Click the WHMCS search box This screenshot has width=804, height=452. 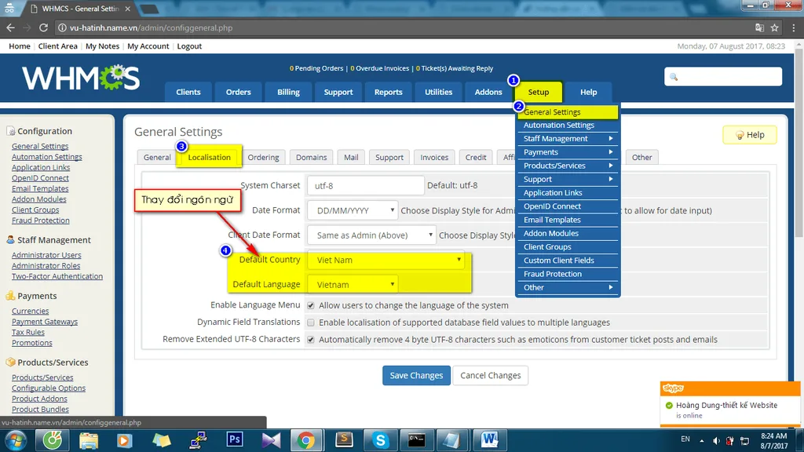[723, 77]
